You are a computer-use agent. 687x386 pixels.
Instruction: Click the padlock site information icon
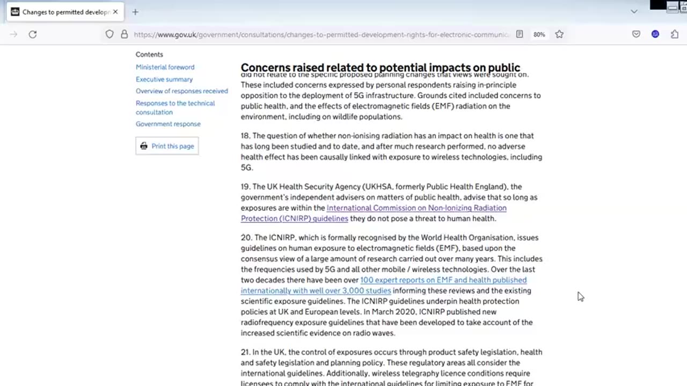(124, 34)
